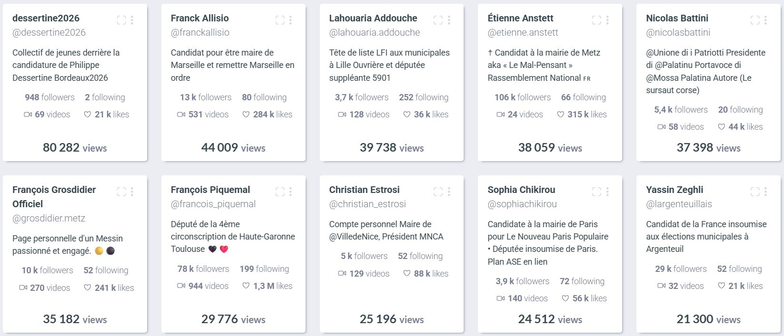Click the frame icon on Franck Allisio card
This screenshot has height=336, width=784.
pyautogui.click(x=280, y=20)
